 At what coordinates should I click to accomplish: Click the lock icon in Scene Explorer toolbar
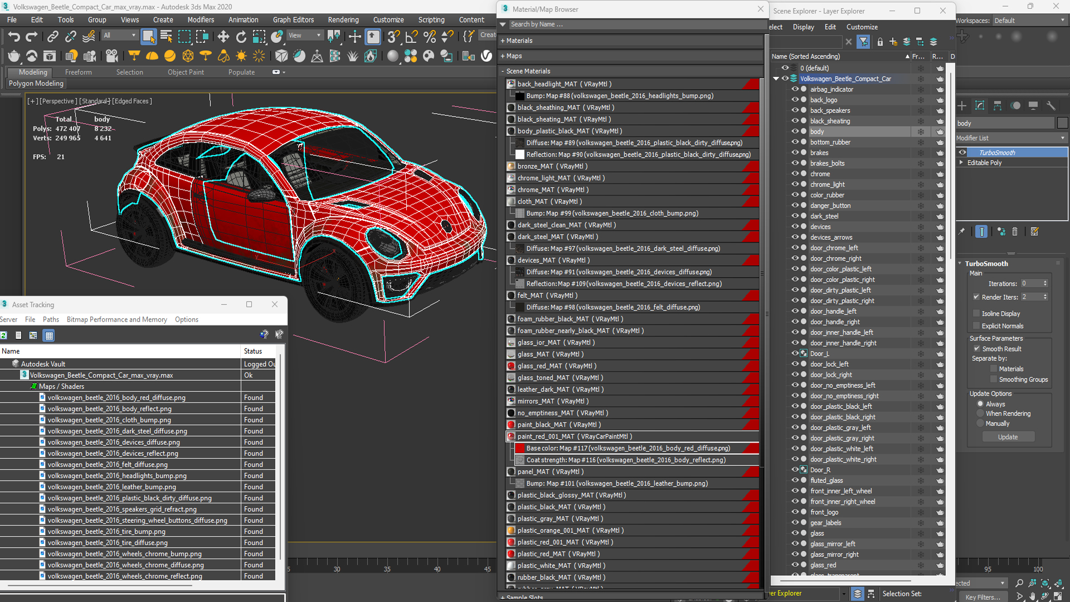click(880, 42)
